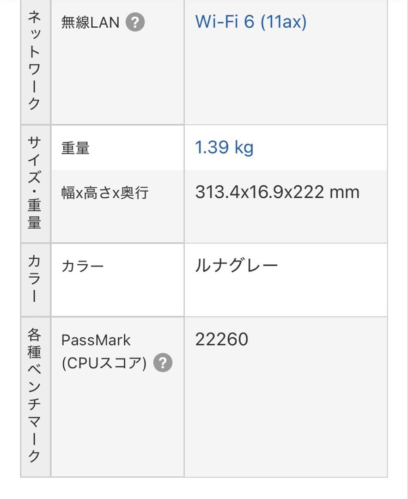
Task: Click the カラー row label
Action: click(83, 264)
